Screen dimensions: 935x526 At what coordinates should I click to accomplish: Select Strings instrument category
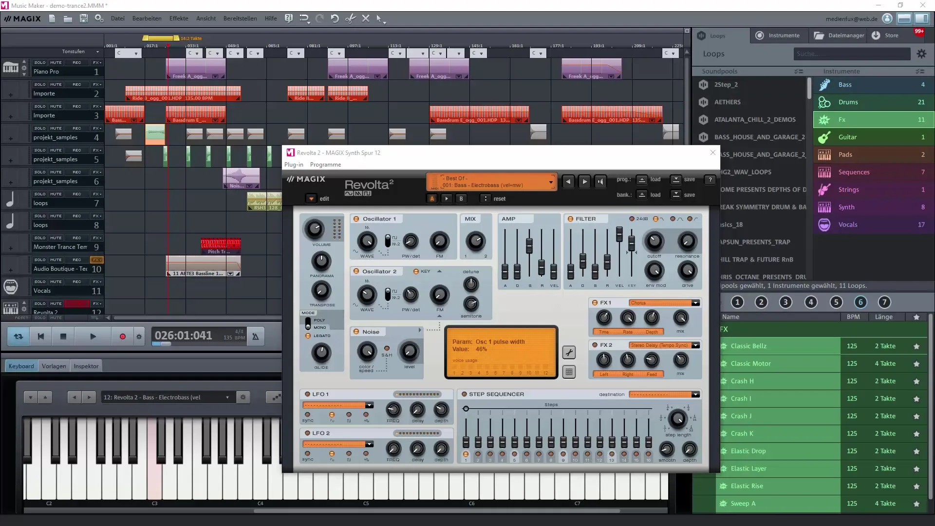[x=873, y=190]
